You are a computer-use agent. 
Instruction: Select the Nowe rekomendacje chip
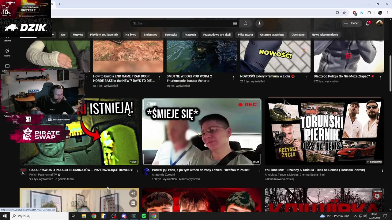click(x=325, y=35)
